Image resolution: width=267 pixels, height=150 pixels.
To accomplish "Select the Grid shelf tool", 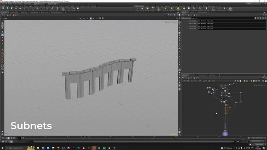I will [20, 9].
